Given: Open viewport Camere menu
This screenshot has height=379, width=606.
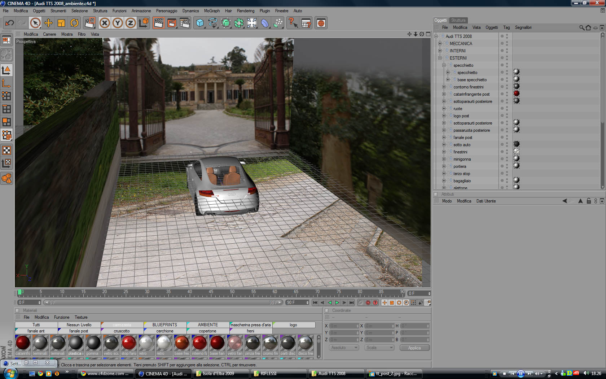Looking at the screenshot, I should [49, 34].
